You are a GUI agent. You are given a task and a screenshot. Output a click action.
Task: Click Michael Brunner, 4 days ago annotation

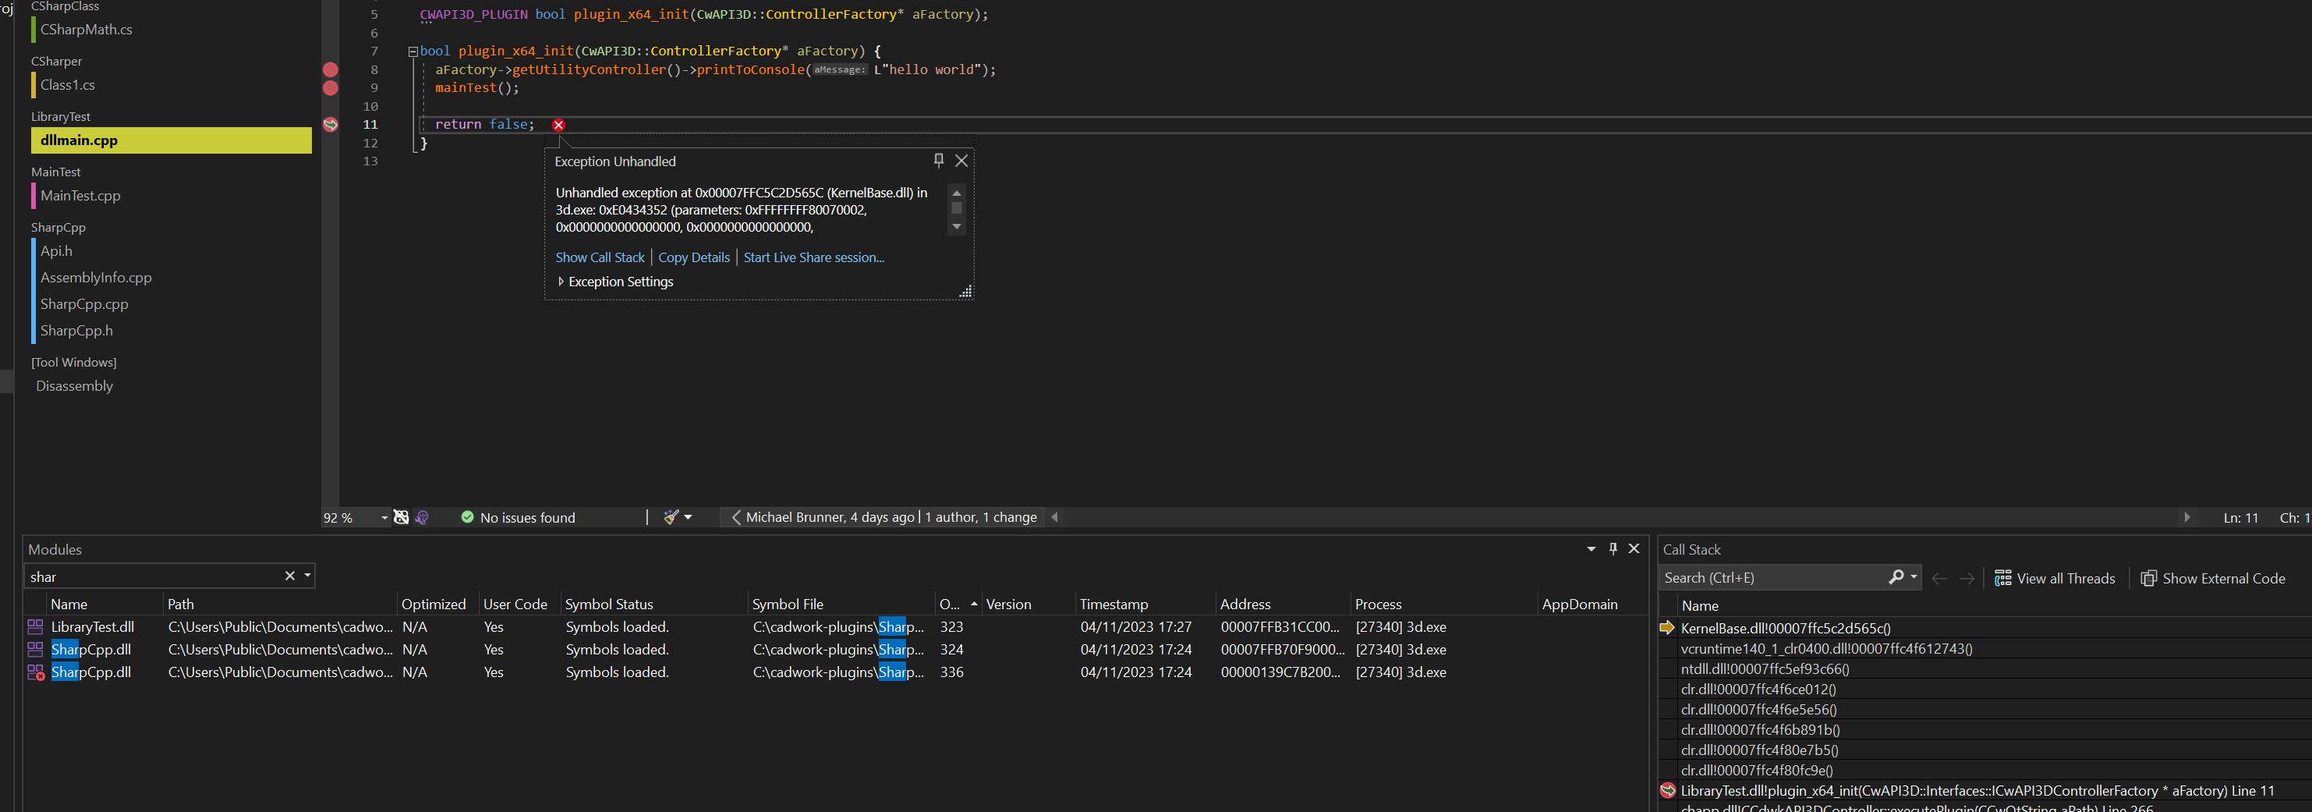(x=830, y=517)
